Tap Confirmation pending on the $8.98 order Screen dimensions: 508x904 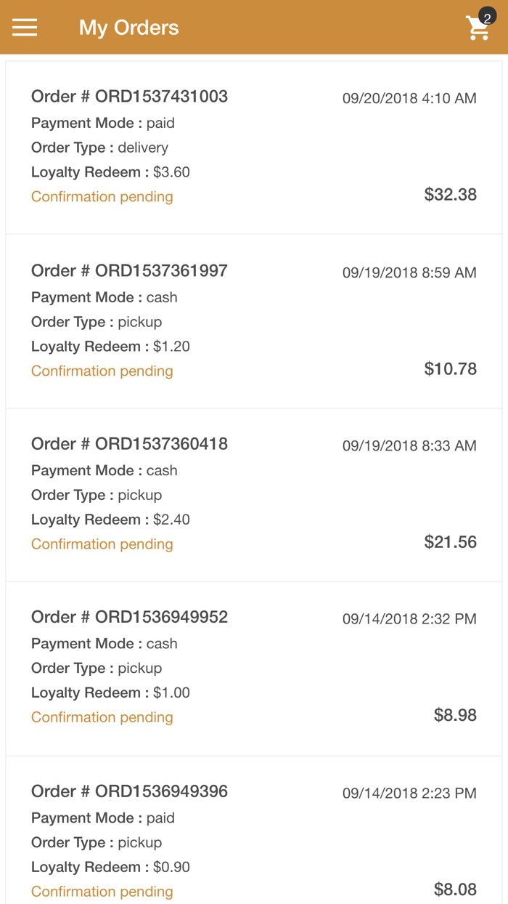[x=102, y=717]
